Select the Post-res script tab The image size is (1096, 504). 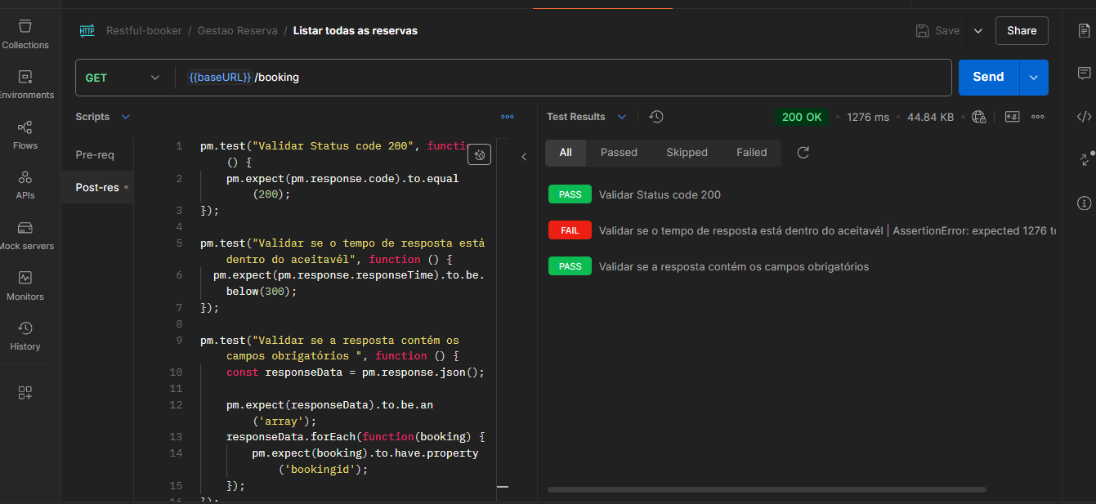pos(97,187)
